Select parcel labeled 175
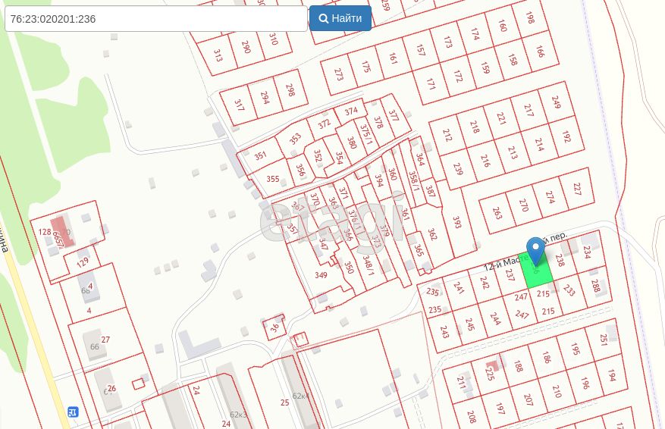The width and height of the screenshot is (665, 429). 366,67
